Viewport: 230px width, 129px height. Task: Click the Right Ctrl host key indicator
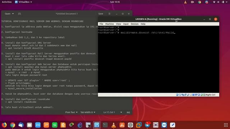[x=210, y=95]
